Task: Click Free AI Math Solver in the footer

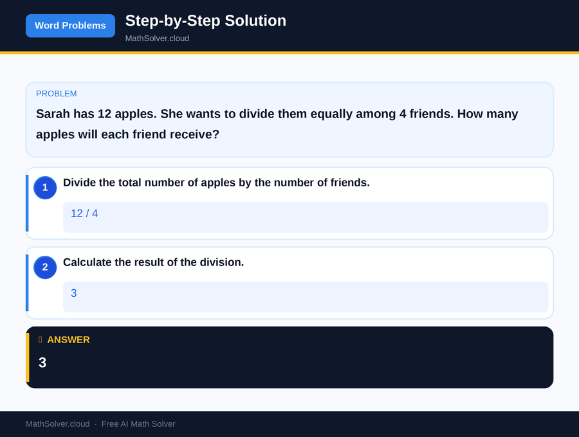Action: coord(138,424)
